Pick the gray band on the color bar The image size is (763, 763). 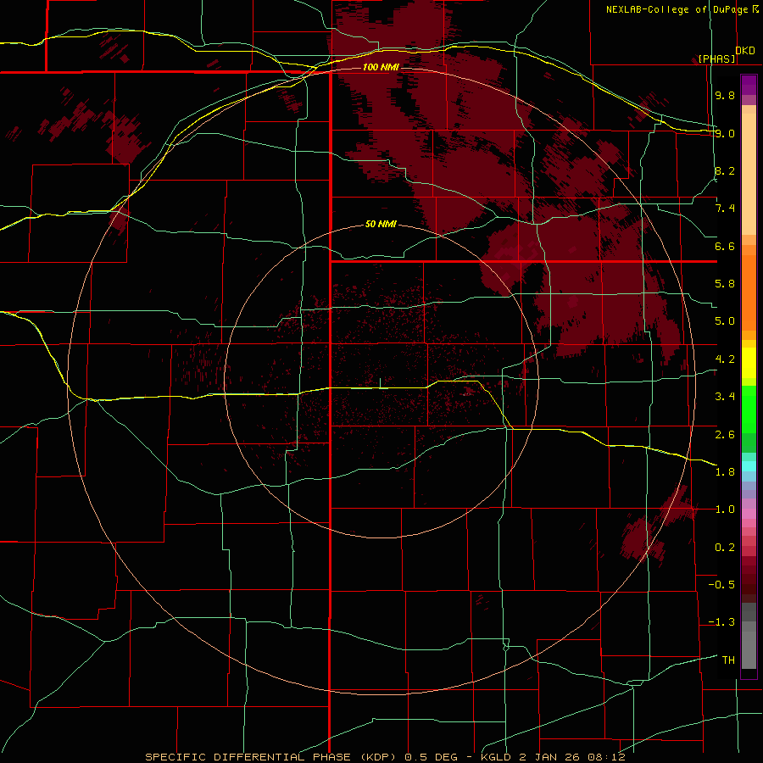coord(749,650)
